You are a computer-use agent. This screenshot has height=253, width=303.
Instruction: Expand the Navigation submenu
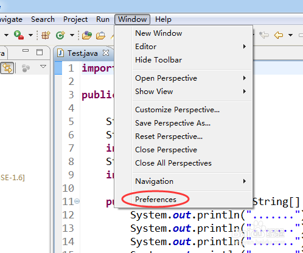[x=183, y=181]
